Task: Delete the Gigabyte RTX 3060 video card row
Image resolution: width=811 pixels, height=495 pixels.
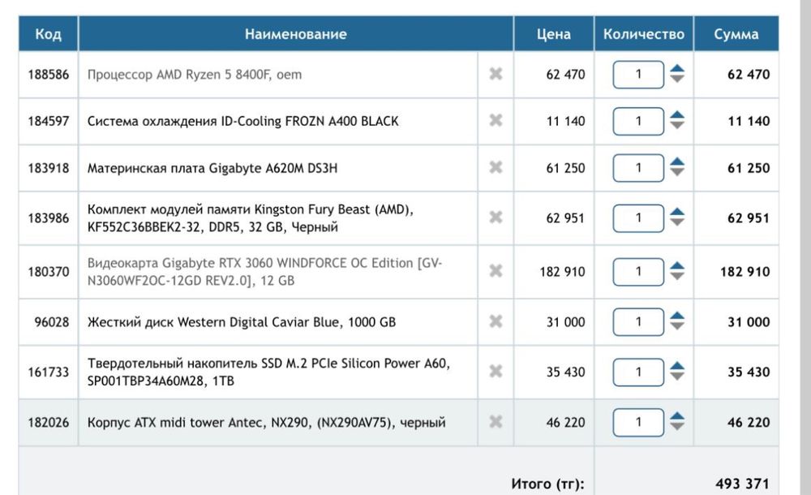Action: 496,270
